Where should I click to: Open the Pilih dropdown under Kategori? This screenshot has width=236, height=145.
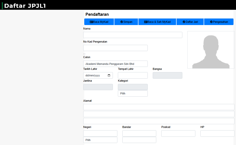point(133,93)
